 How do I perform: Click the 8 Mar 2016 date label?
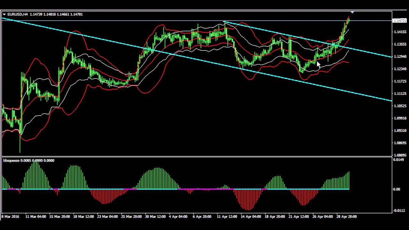(10, 217)
